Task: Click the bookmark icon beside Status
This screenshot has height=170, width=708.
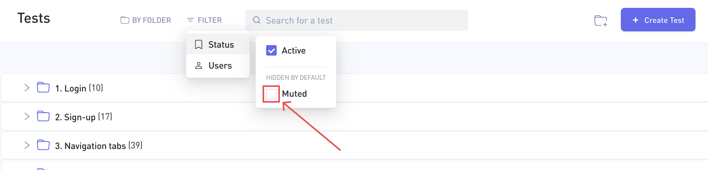Action: point(199,44)
